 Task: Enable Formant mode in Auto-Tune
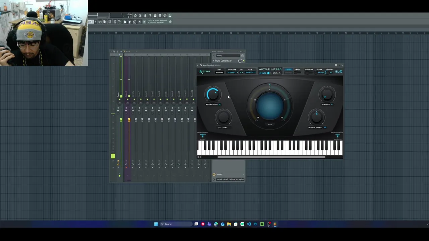click(288, 73)
